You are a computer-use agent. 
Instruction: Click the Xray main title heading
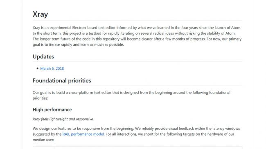pyautogui.click(x=40, y=14)
